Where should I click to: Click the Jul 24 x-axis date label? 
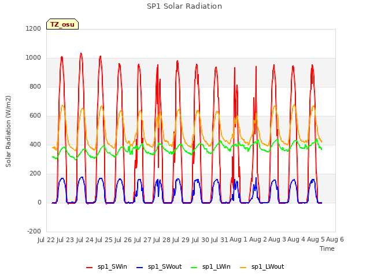(84, 240)
